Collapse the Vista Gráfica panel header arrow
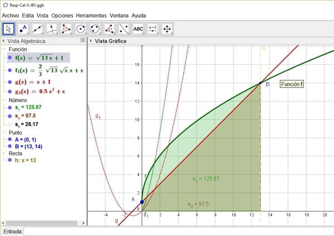Image resolution: width=334 pixels, height=236 pixels. point(92,41)
